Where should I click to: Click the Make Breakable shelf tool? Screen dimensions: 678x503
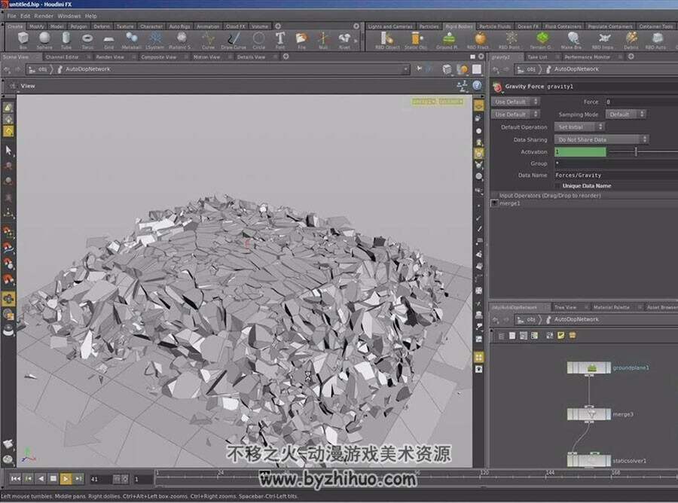click(572, 41)
